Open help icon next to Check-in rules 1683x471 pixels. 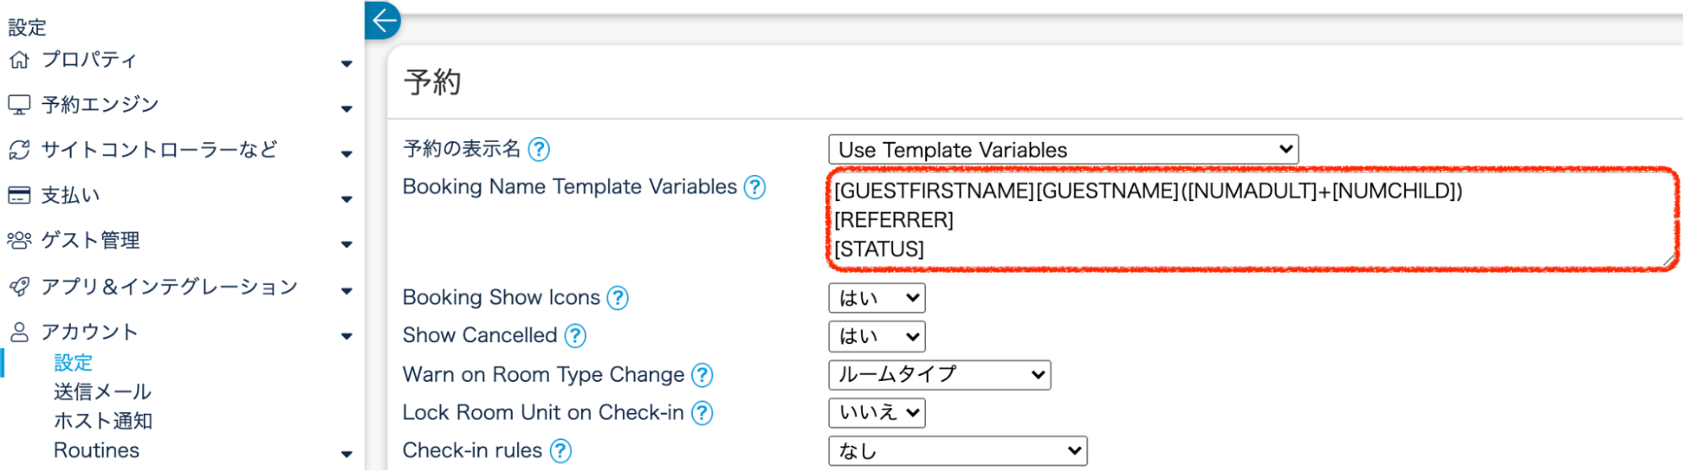pyautogui.click(x=560, y=451)
